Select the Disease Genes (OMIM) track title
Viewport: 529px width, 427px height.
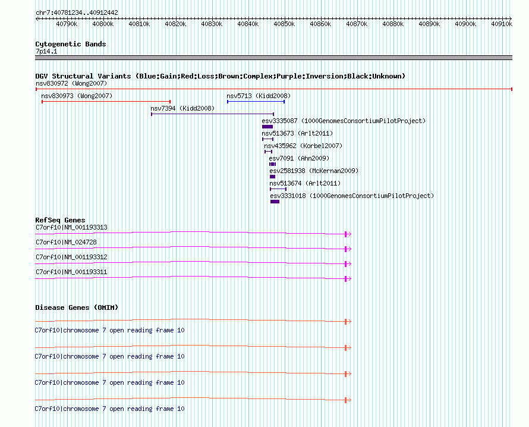coord(77,308)
